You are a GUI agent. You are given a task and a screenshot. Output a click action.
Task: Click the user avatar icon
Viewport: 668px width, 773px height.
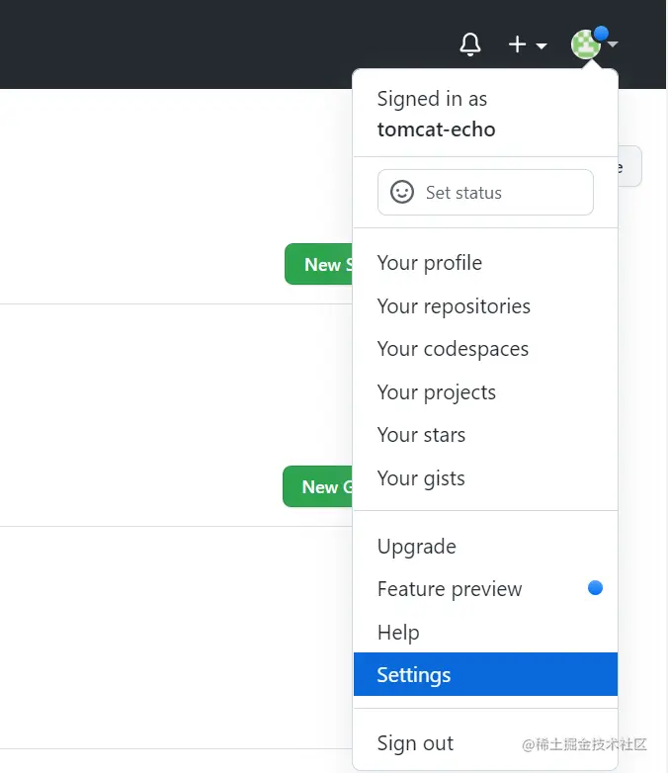tap(586, 44)
